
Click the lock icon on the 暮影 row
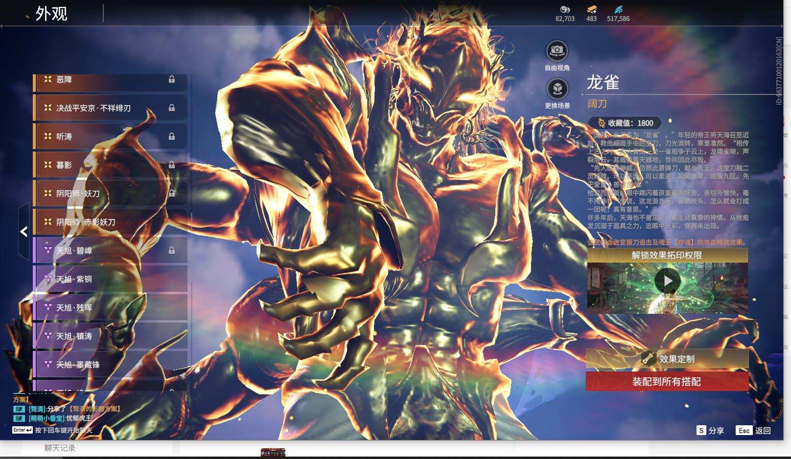click(x=172, y=165)
